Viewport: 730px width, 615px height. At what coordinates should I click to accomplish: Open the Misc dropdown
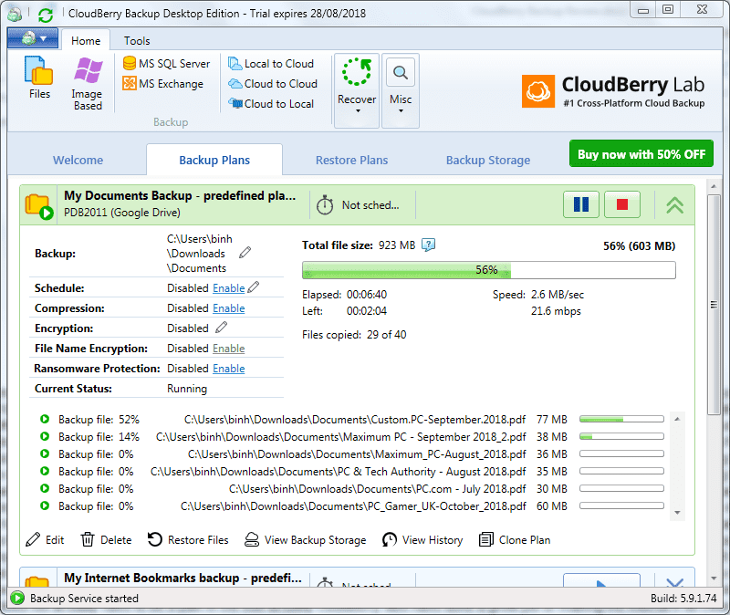[x=401, y=90]
